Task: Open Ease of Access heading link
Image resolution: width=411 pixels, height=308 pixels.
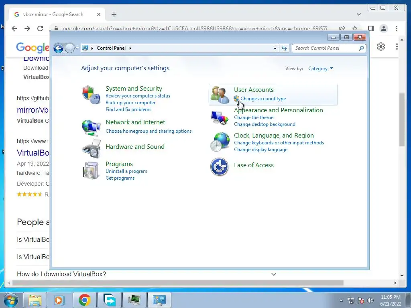Action: tap(254, 165)
